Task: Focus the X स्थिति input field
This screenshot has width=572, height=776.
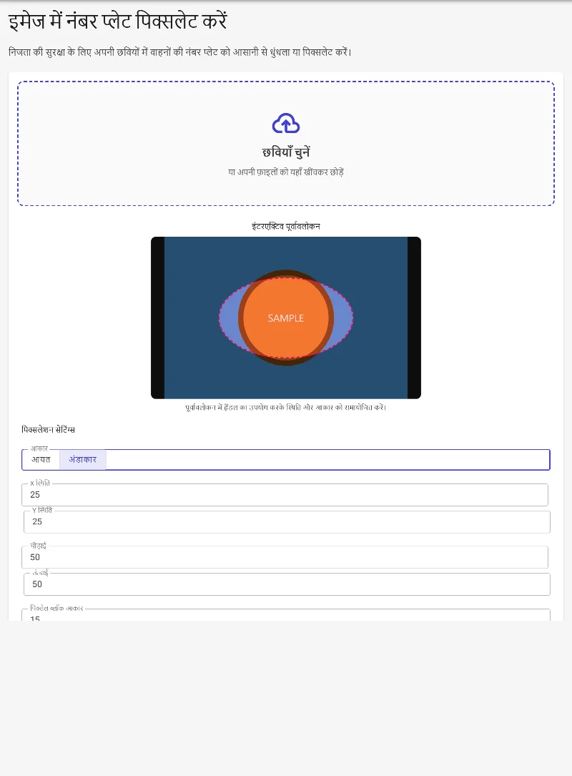Action: [x=285, y=495]
